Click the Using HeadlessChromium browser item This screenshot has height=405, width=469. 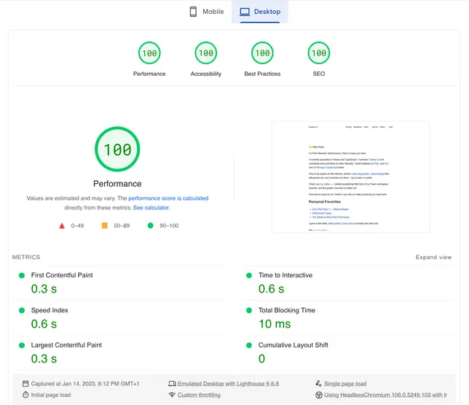pos(385,395)
